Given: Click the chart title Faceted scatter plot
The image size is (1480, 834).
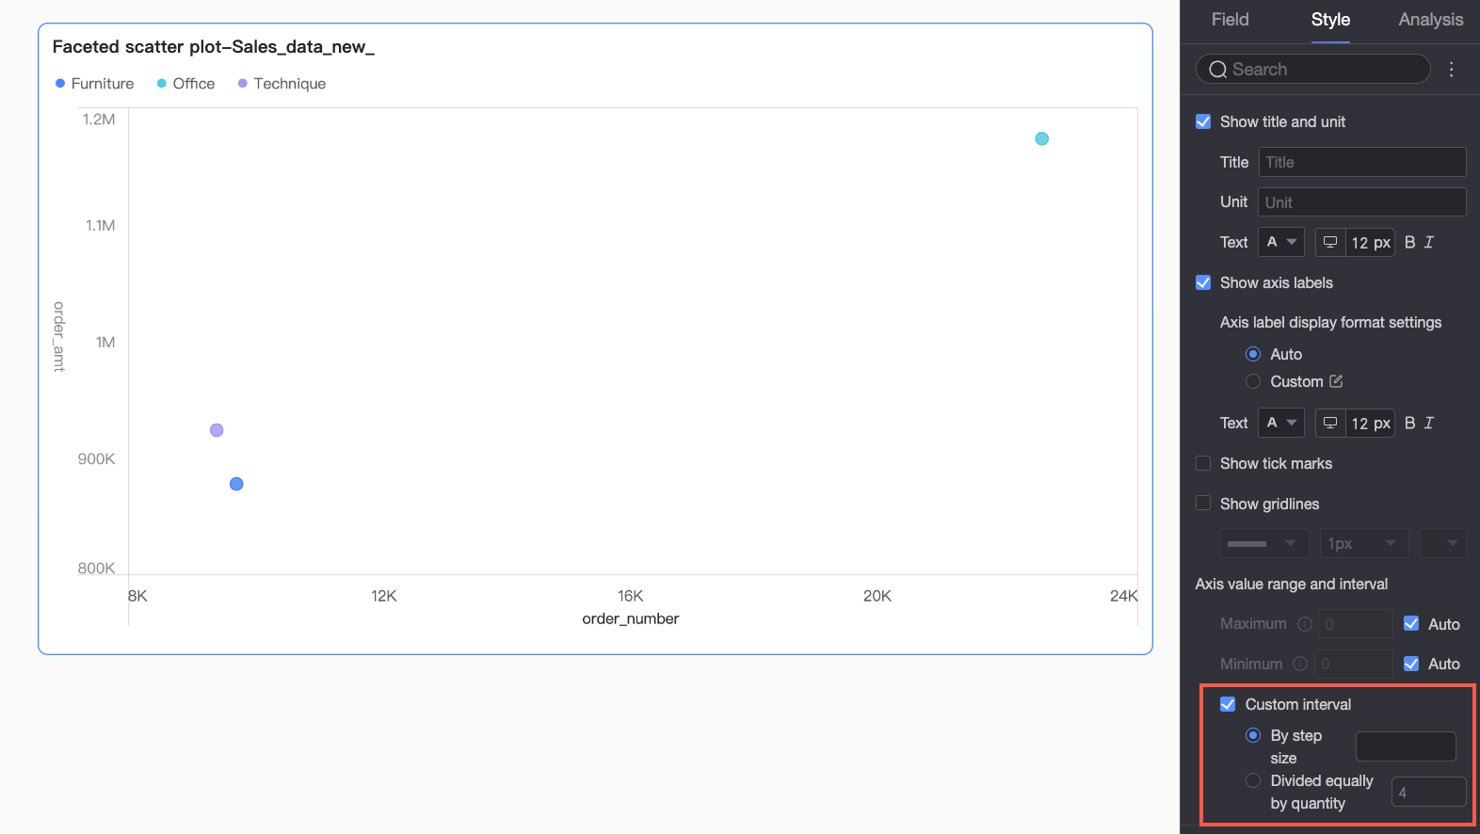Looking at the screenshot, I should pos(214,47).
